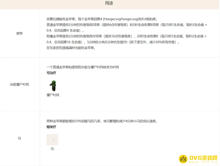This screenshot has width=220, height=166.
Task: Click the 相关疗 bold heading
Action: tap(52, 127)
